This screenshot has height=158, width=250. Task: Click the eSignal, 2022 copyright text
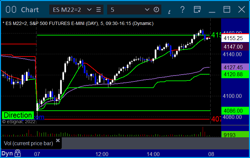click(19, 122)
